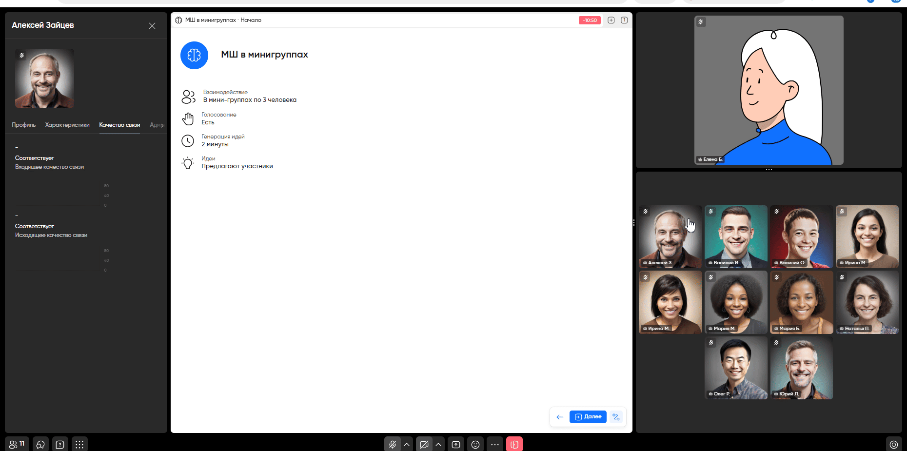Click the three-dot handle below Елена Б. video
This screenshot has width=907, height=451.
click(769, 170)
